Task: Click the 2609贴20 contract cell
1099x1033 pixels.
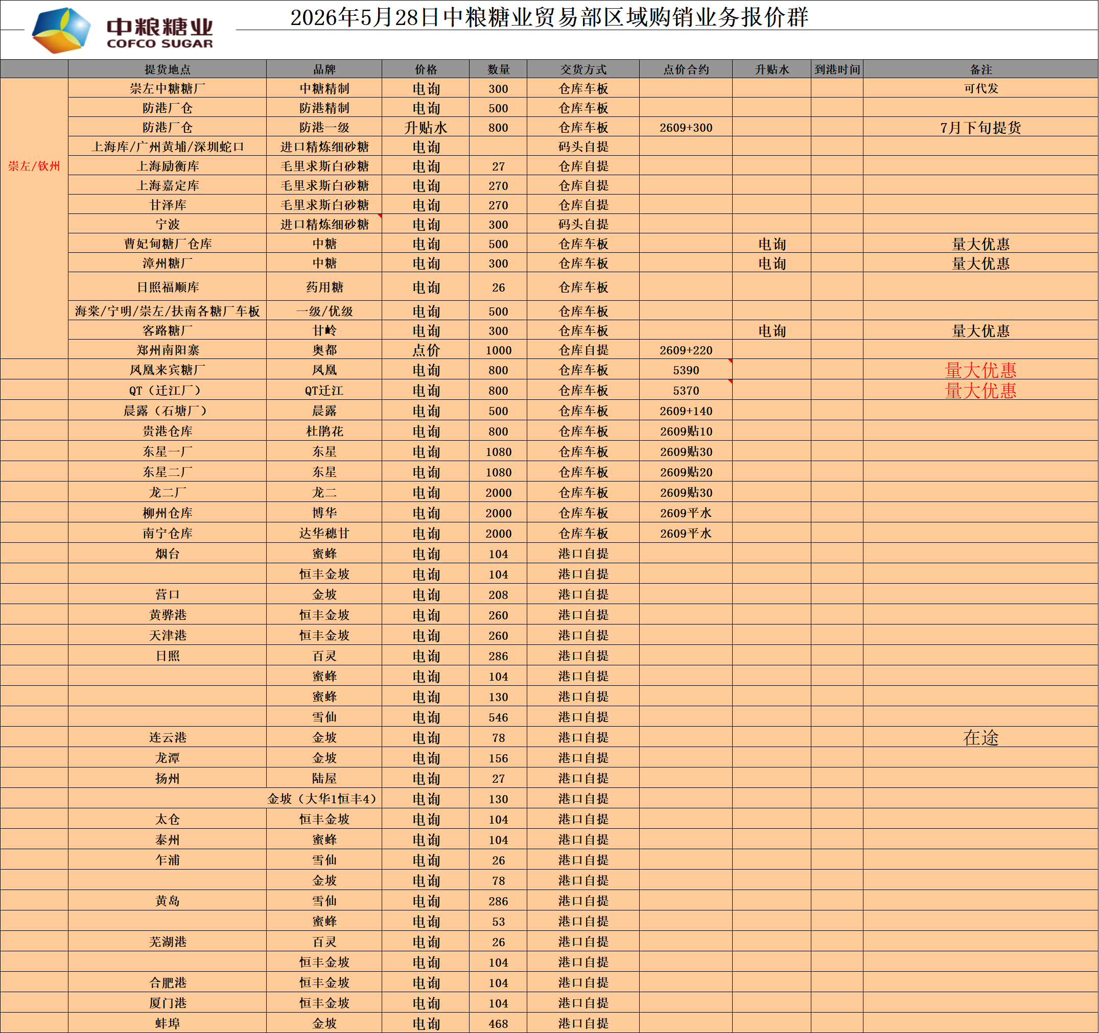Action: (686, 471)
